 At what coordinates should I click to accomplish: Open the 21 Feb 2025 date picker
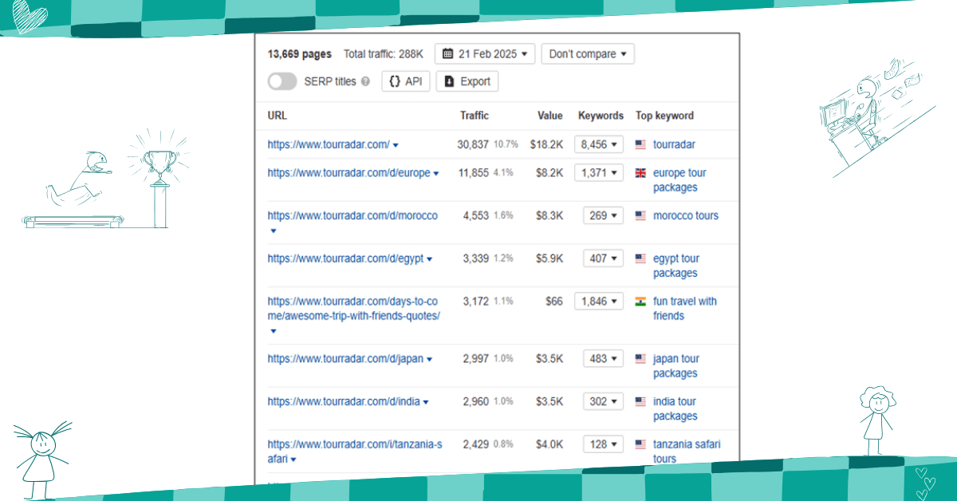484,54
